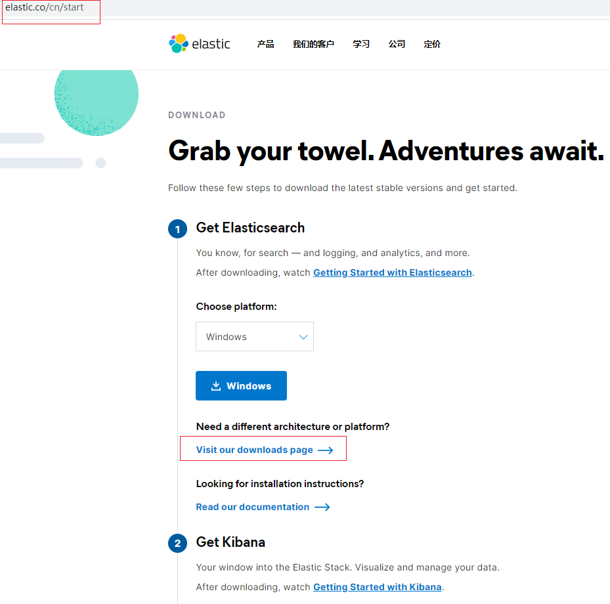Click the blue Windows download button

(241, 385)
